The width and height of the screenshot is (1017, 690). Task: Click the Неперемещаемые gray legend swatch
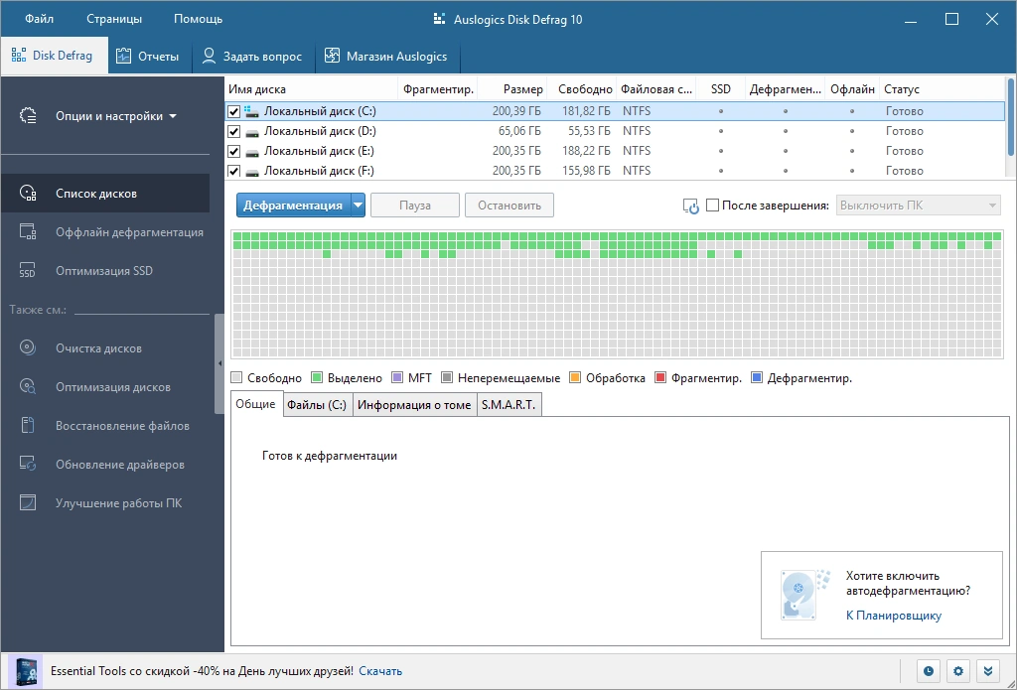pyautogui.click(x=447, y=378)
